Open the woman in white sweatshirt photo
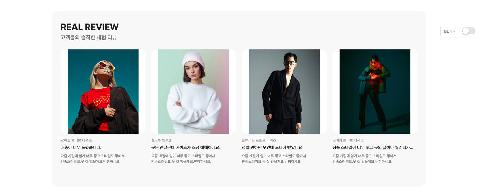The image size is (478, 194). click(194, 92)
